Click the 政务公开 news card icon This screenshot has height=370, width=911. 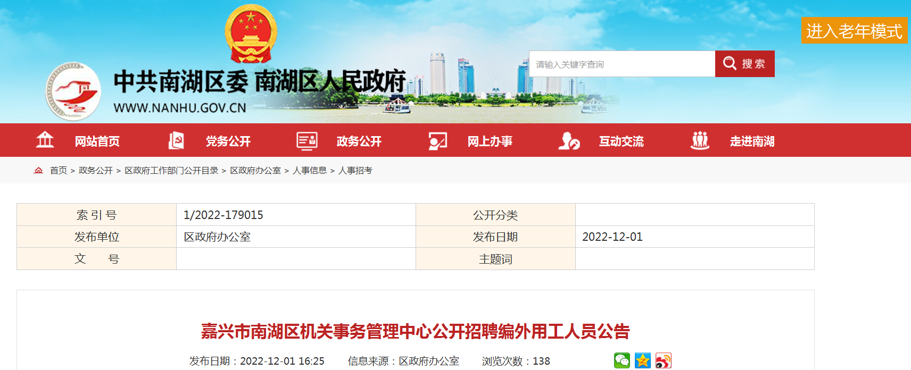307,140
